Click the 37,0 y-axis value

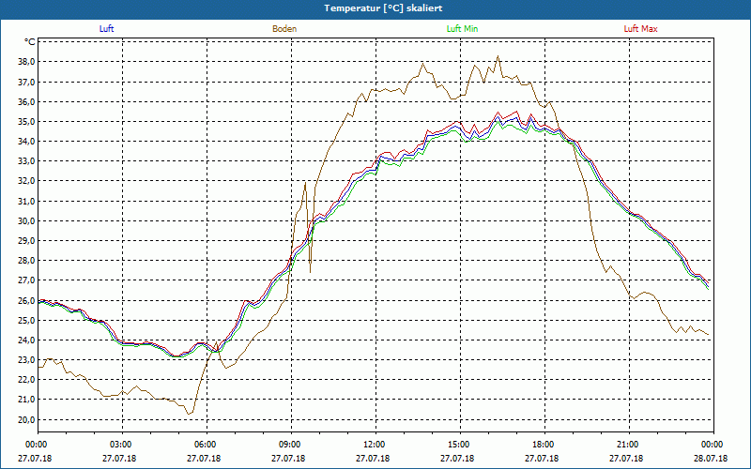26,82
